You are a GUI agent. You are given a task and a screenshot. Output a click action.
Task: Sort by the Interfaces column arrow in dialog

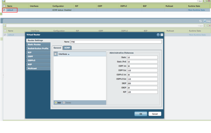(68, 54)
